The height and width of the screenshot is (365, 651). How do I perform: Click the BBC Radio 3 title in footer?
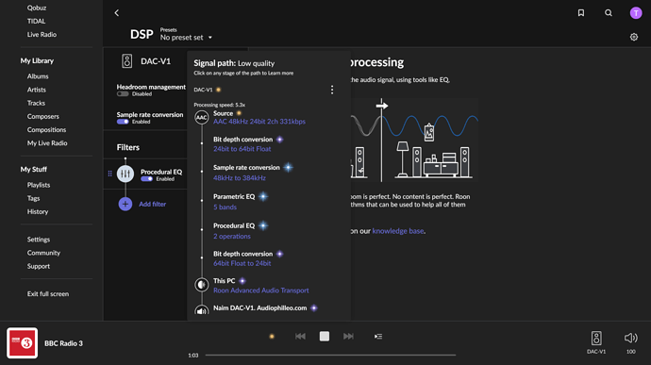(x=63, y=343)
